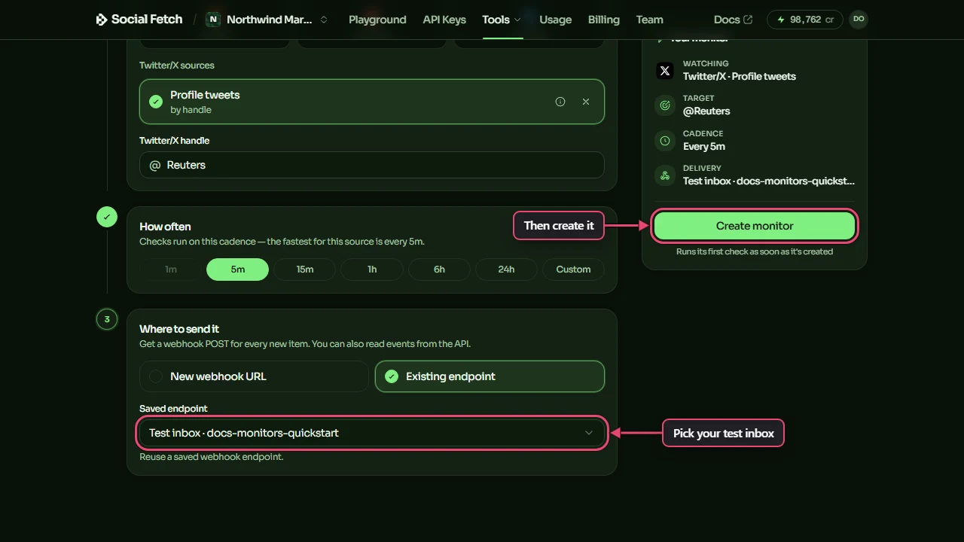
Task: Click the green check on Profile tweets
Action: point(156,102)
